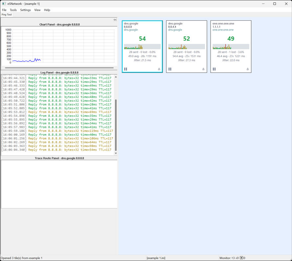Click the log panel vertical scrollbar thumb
The height and width of the screenshot is (261, 292).
[x=116, y=125]
